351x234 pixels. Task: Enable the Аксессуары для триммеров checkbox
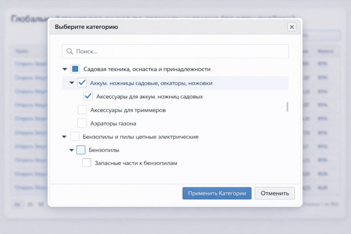82,110
